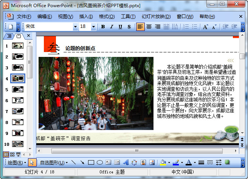Insert WordArt
Screen dimensions: 248x179
(126, 162)
